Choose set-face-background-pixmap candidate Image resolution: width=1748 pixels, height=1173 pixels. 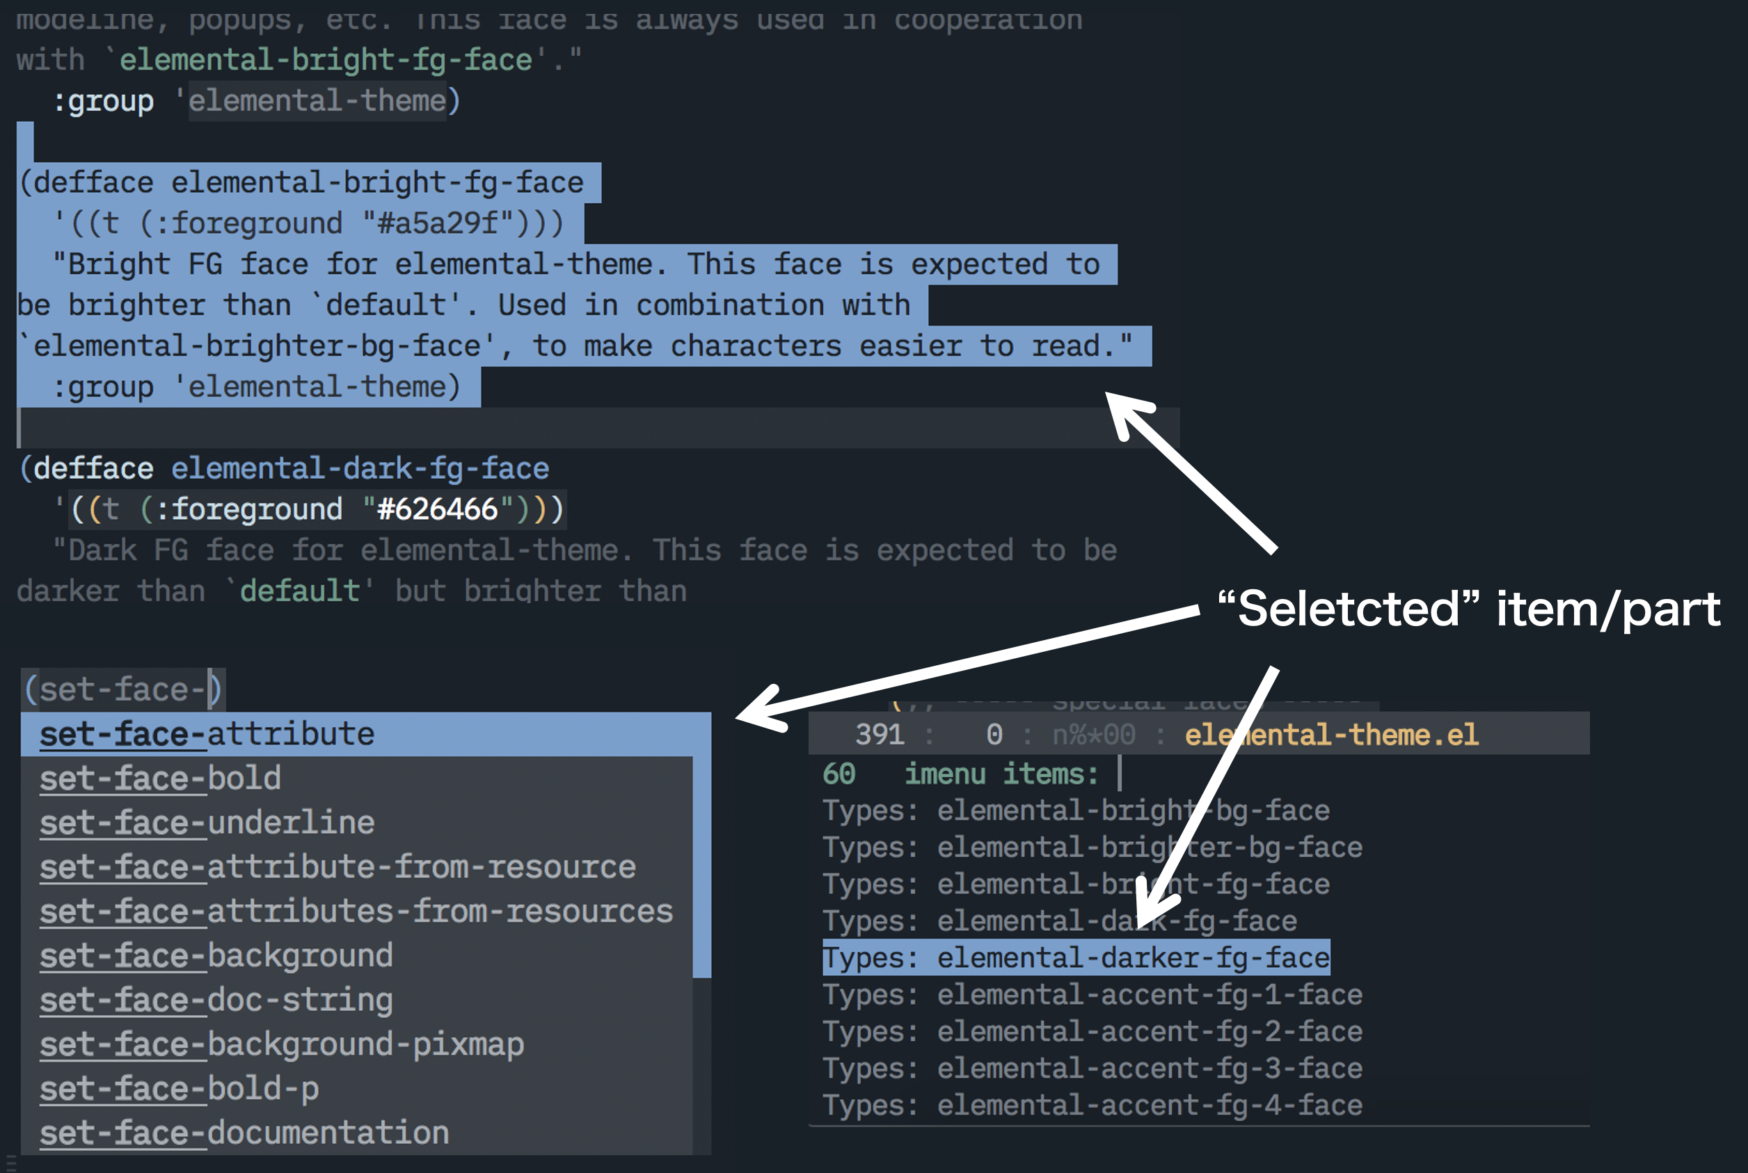pos(357,1044)
